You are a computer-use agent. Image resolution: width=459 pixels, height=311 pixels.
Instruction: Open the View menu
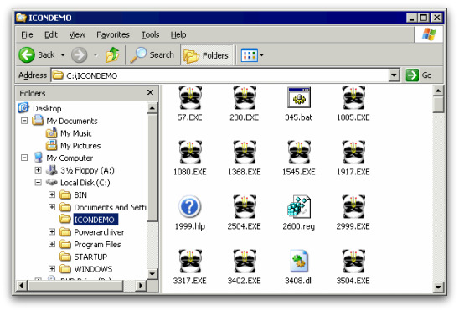pos(77,35)
